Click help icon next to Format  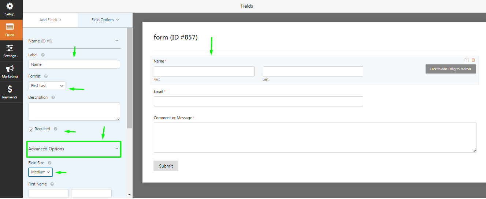coord(46,76)
